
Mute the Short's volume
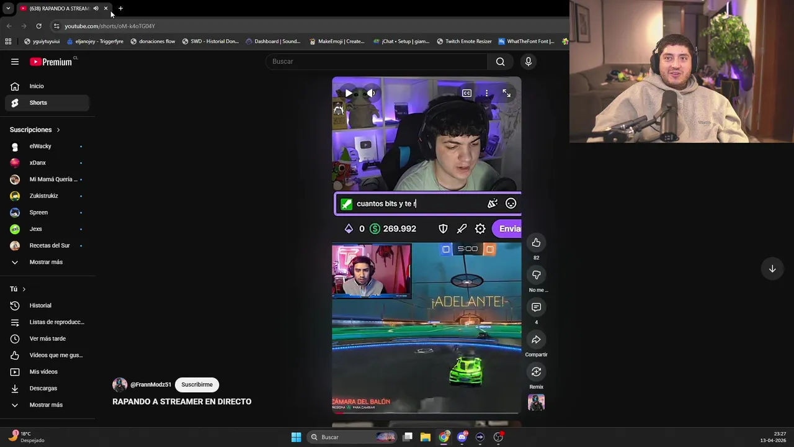click(371, 93)
